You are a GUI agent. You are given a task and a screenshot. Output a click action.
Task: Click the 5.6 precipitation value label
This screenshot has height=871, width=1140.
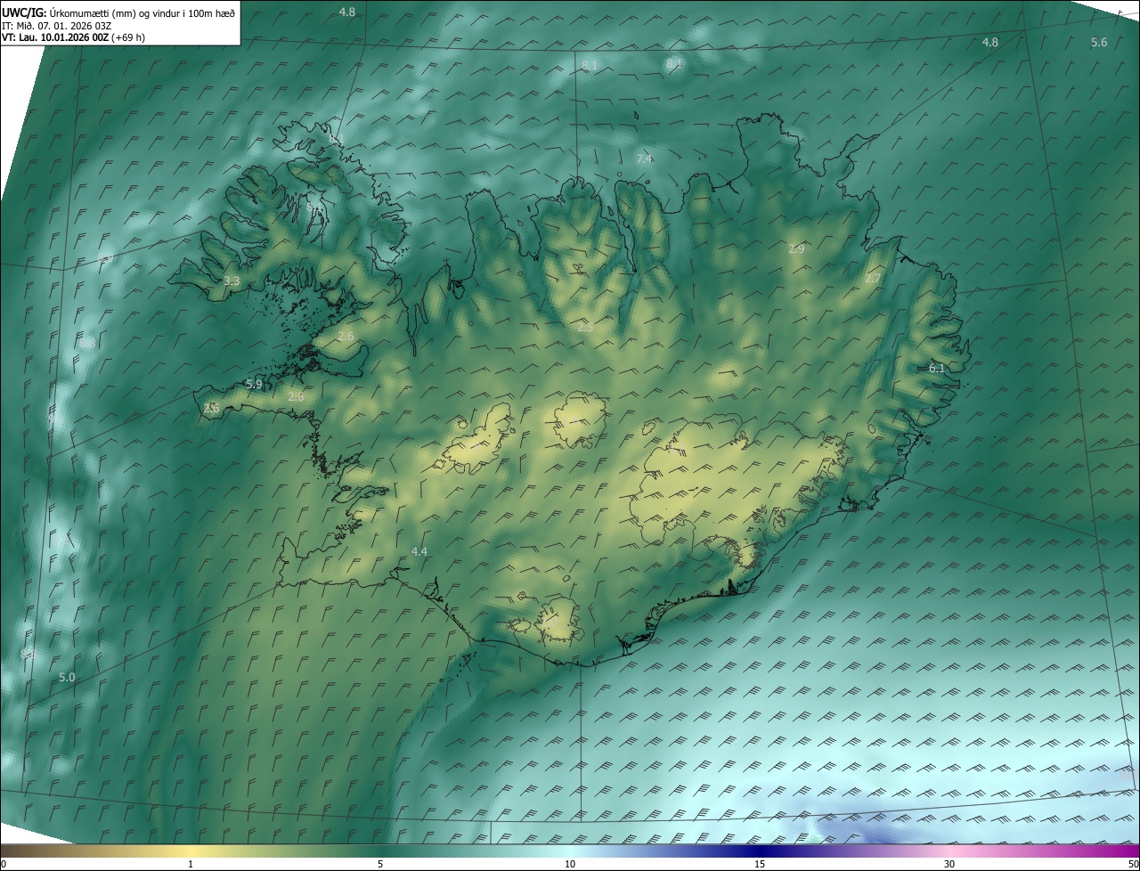click(1099, 43)
